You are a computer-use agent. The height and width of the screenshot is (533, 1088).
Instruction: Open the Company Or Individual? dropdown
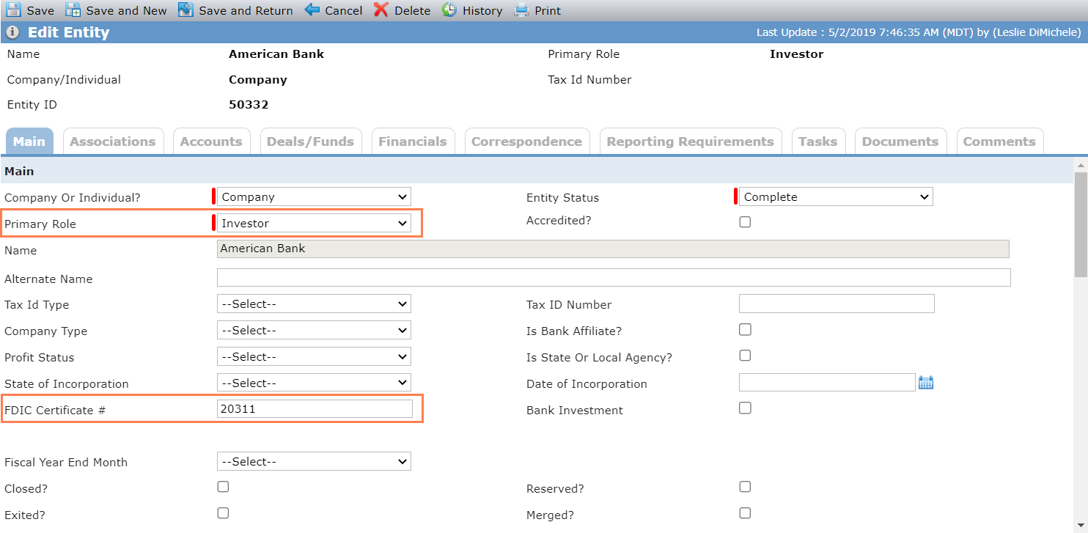pos(314,196)
